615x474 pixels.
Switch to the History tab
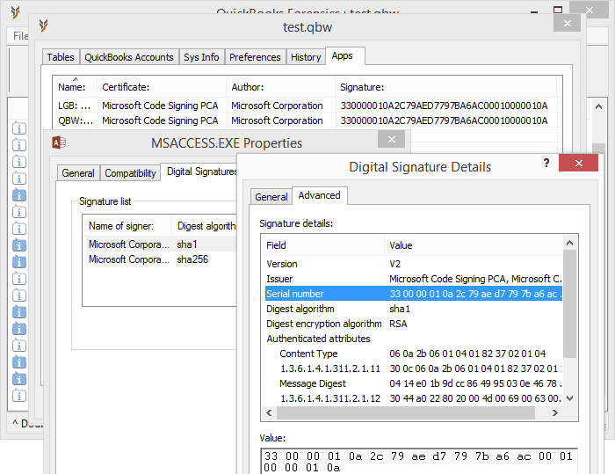[x=306, y=57]
